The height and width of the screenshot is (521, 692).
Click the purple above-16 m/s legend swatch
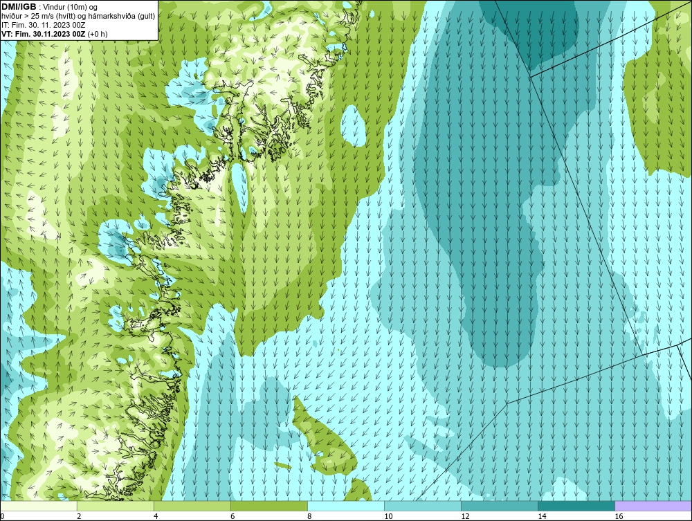653,506
